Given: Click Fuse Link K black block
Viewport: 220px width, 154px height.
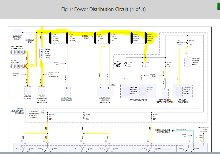Looking at the screenshot, I should point(95,37).
